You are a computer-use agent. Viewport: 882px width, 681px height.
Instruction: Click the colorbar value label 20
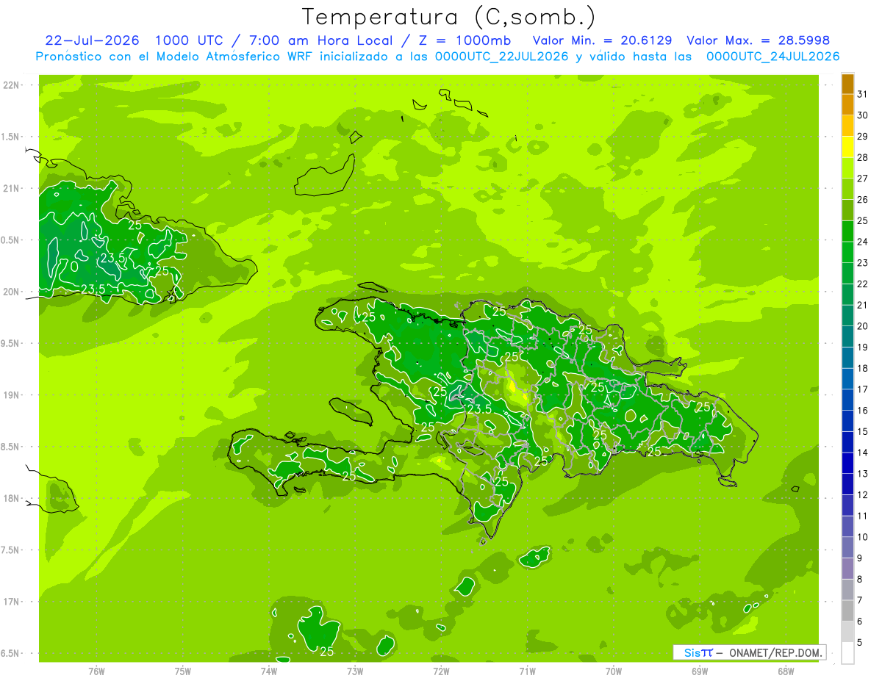pos(864,326)
